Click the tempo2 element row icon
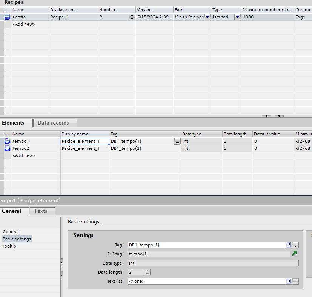The image size is (312, 297). pos(7,148)
